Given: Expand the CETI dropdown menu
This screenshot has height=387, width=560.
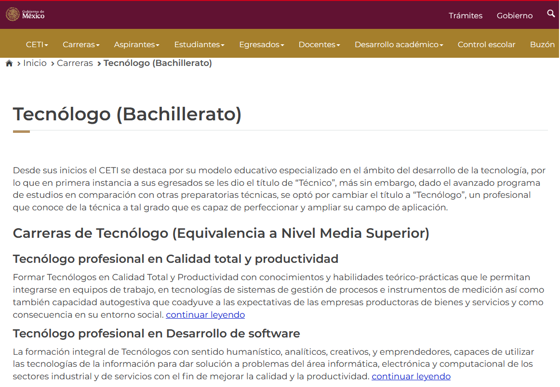Looking at the screenshot, I should coord(37,45).
